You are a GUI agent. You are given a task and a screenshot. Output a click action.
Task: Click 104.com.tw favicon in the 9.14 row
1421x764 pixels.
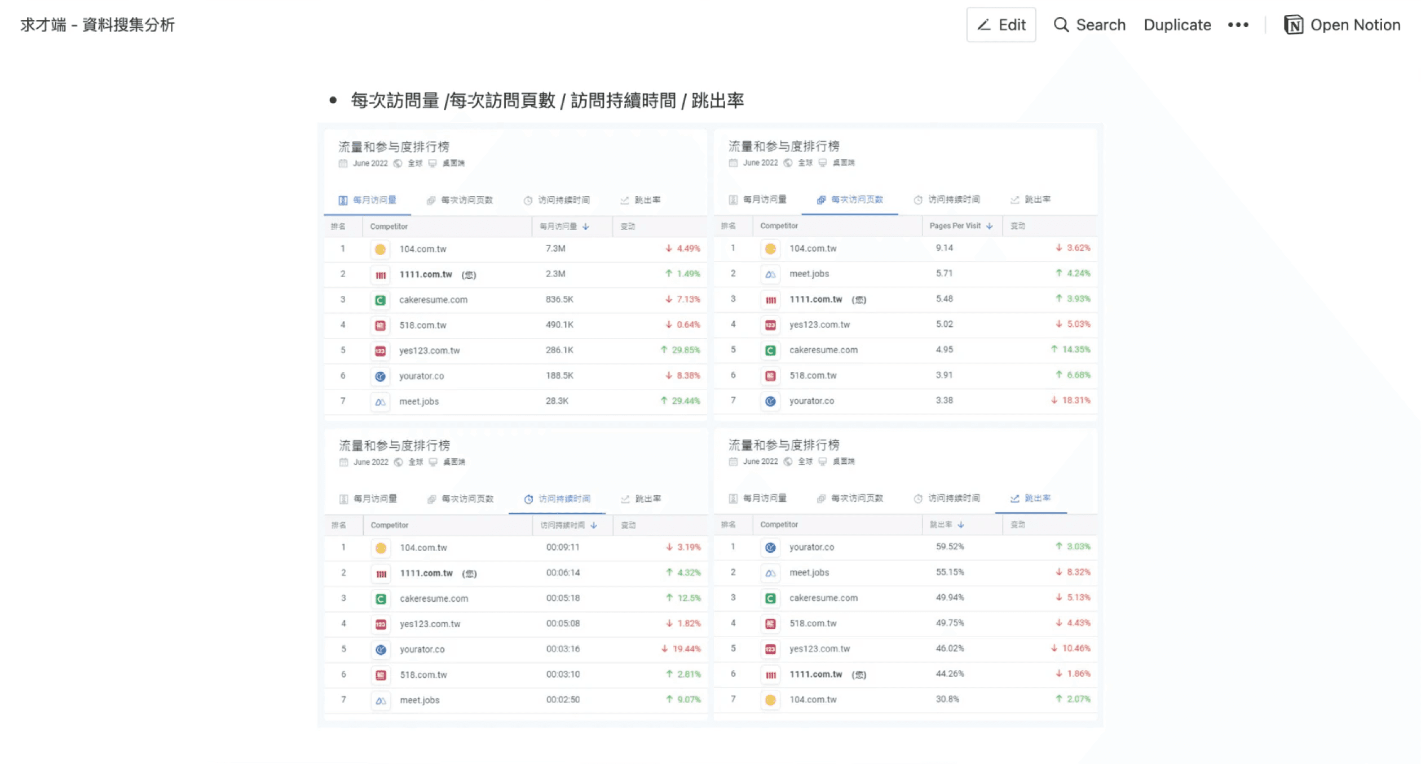point(770,248)
